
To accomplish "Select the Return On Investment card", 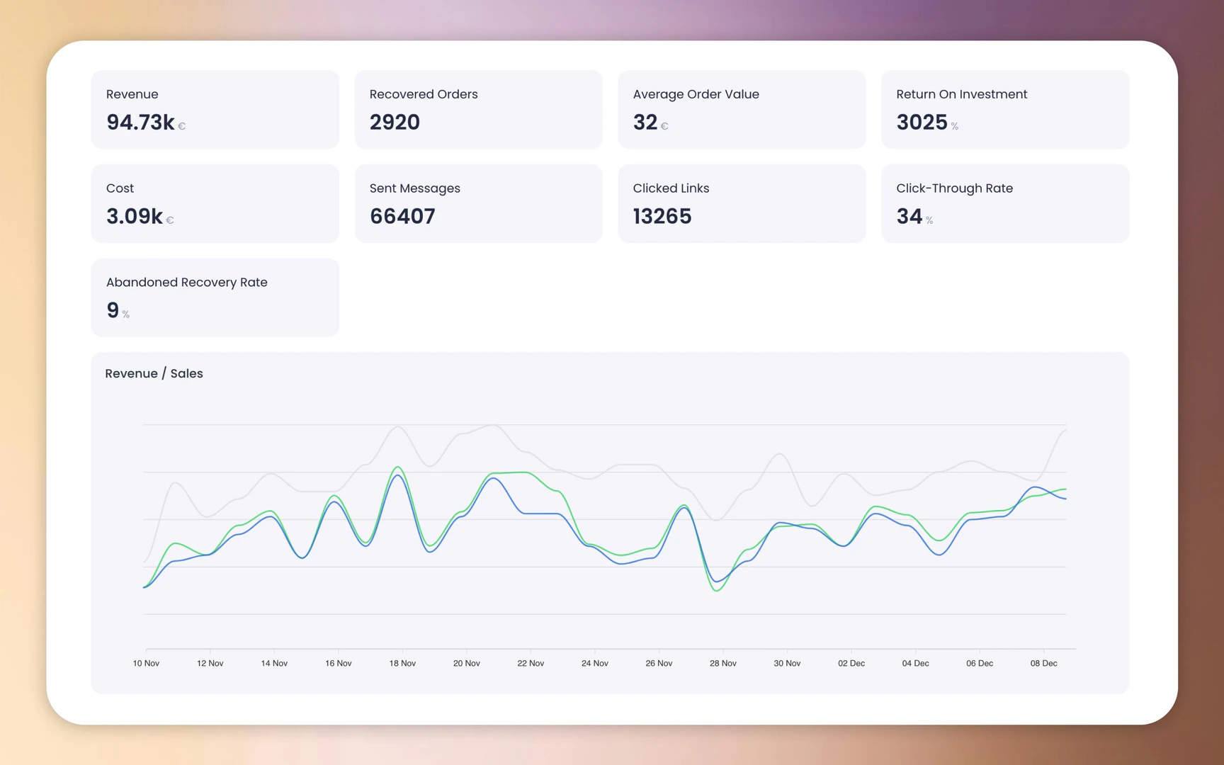I will (x=1004, y=109).
